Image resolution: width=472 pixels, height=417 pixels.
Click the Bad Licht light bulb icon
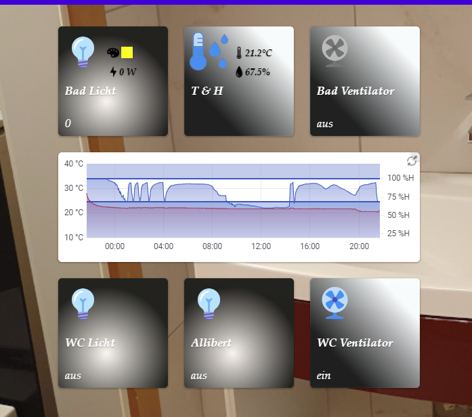tap(83, 52)
